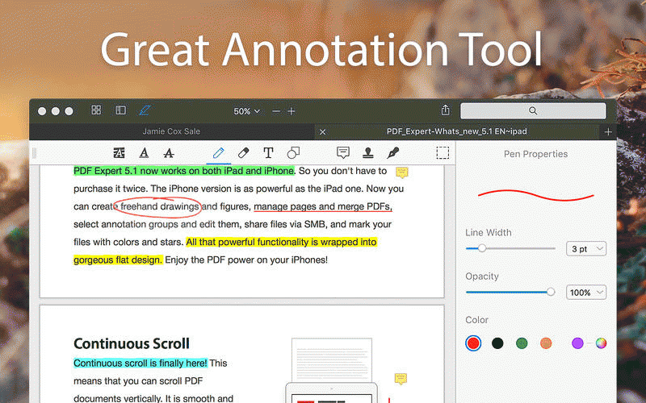Click the toolbar drag grip handle
This screenshot has width=646, height=403.
point(34,153)
